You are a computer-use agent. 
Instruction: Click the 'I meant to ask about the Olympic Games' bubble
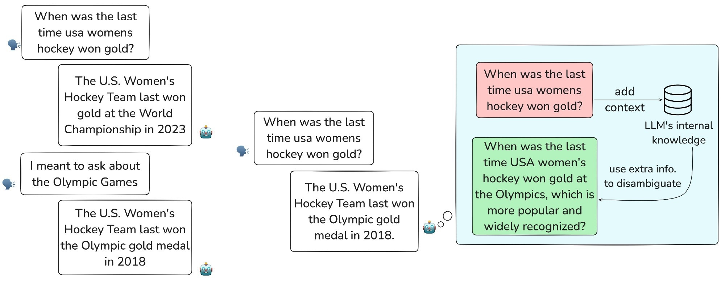[85, 174]
